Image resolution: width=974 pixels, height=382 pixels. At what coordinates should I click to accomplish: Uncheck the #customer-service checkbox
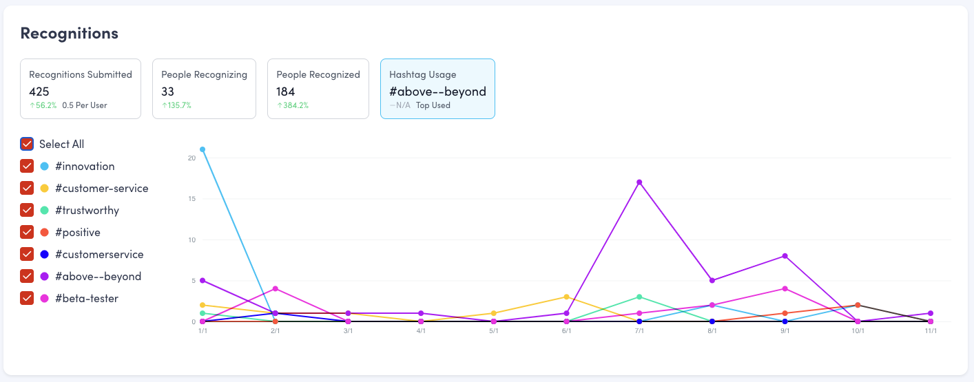[27, 188]
